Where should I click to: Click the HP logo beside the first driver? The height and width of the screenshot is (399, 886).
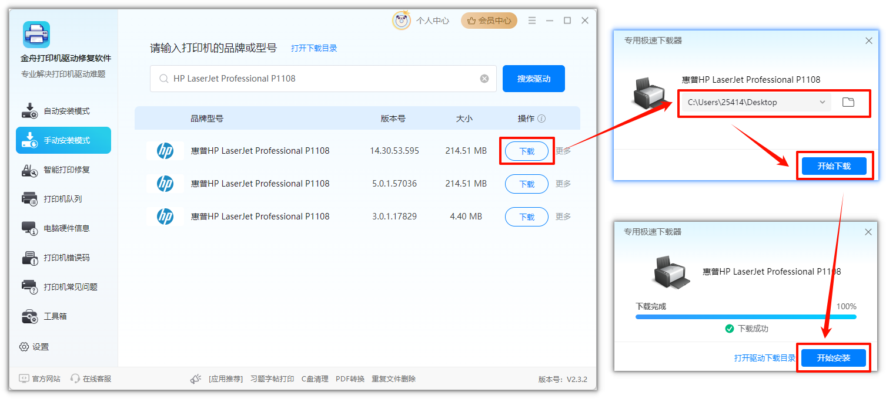[x=165, y=150]
